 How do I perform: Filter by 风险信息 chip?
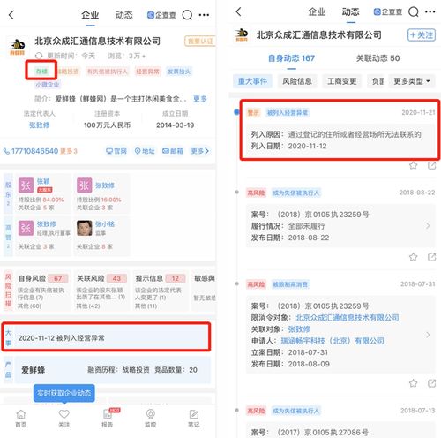click(x=297, y=81)
